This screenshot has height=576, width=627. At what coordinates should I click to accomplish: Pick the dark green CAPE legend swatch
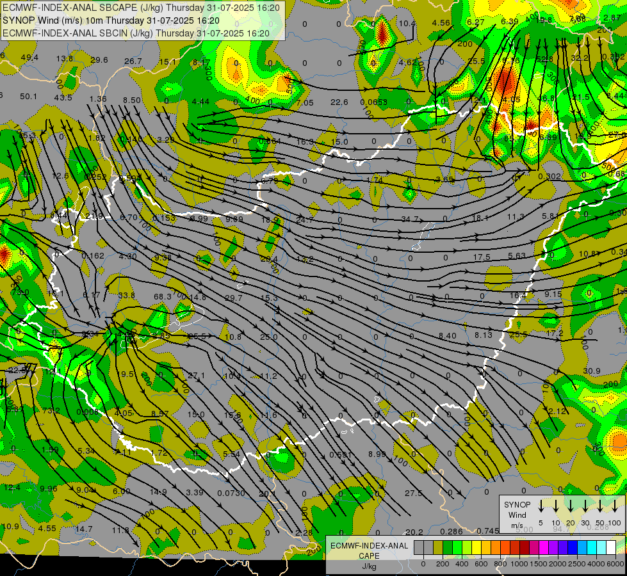click(x=448, y=547)
